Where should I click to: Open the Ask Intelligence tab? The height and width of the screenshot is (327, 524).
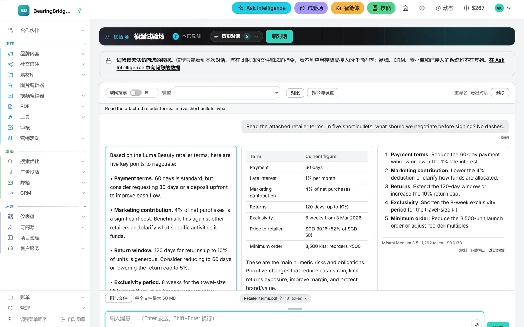pos(262,8)
